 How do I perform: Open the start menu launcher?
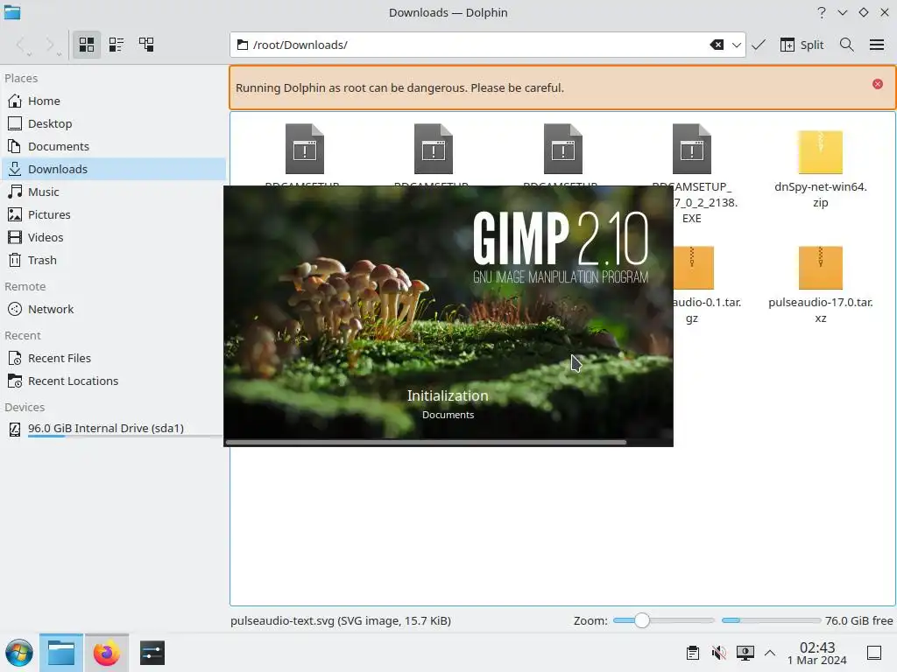click(19, 653)
